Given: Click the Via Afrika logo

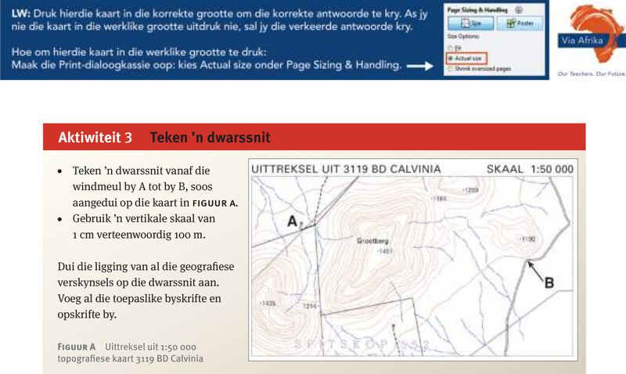Looking at the screenshot, I should [592, 34].
